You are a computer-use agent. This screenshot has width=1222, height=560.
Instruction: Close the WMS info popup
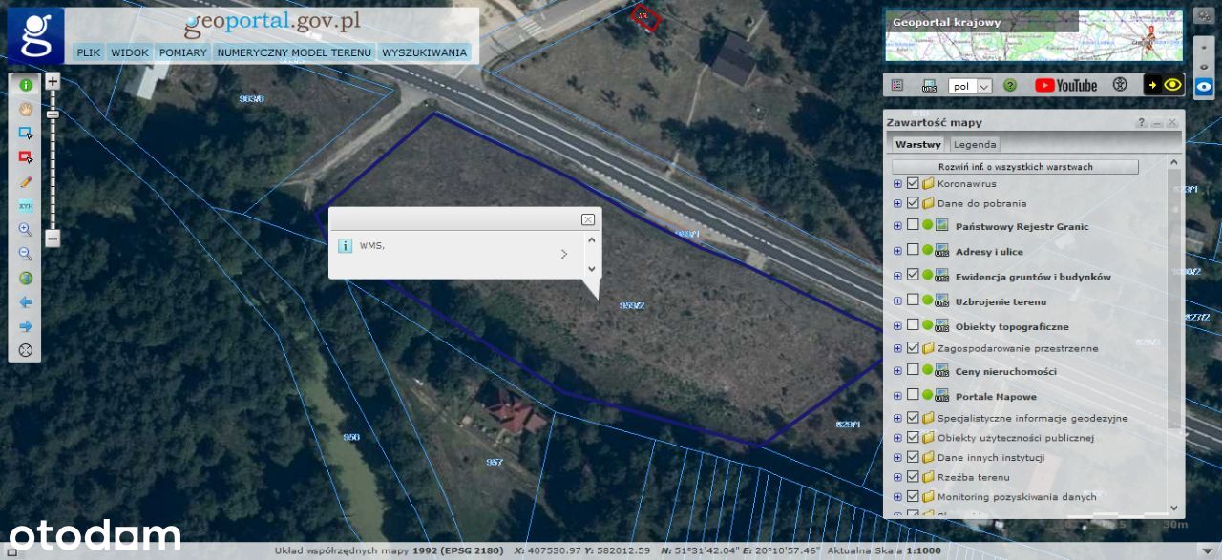[x=588, y=219]
